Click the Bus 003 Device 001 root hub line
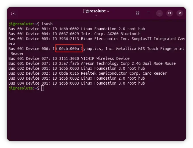The width and height of the screenshot is (193, 148). (77, 78)
